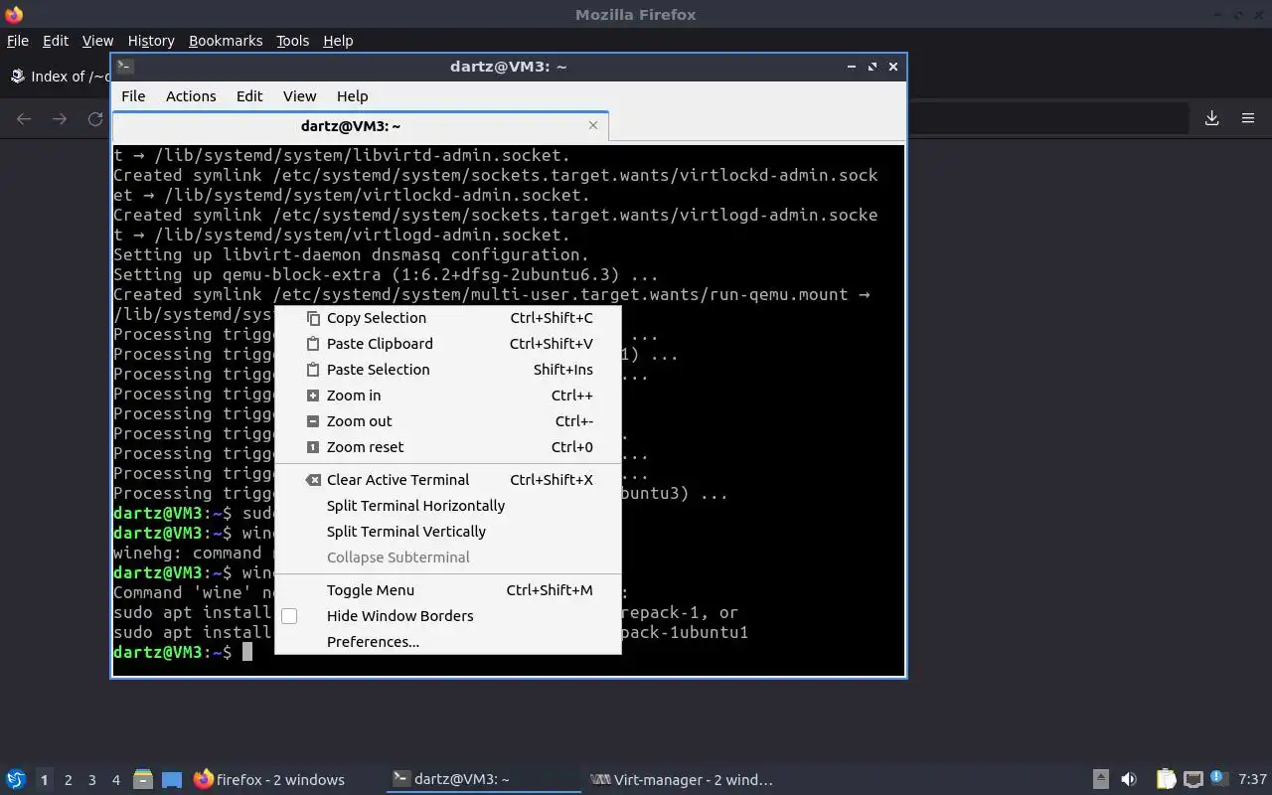Open Firefox History menu
Image resolution: width=1272 pixels, height=795 pixels.
tap(151, 41)
